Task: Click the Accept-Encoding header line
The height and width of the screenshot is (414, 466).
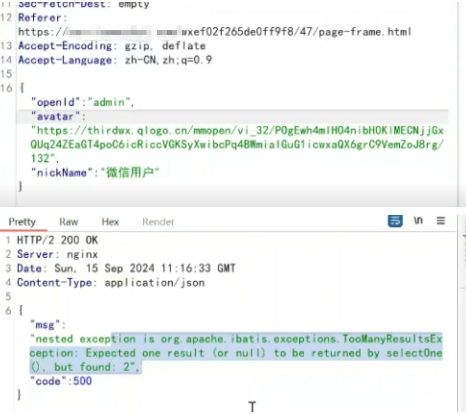Action: 111,46
